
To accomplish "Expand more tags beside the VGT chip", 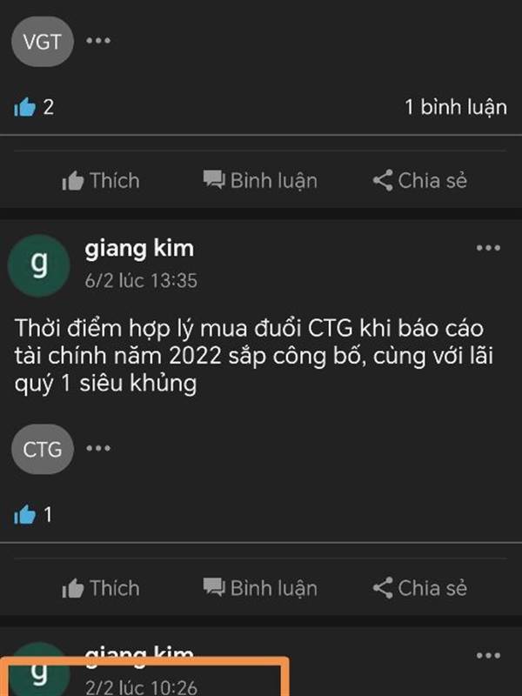I will click(x=98, y=41).
